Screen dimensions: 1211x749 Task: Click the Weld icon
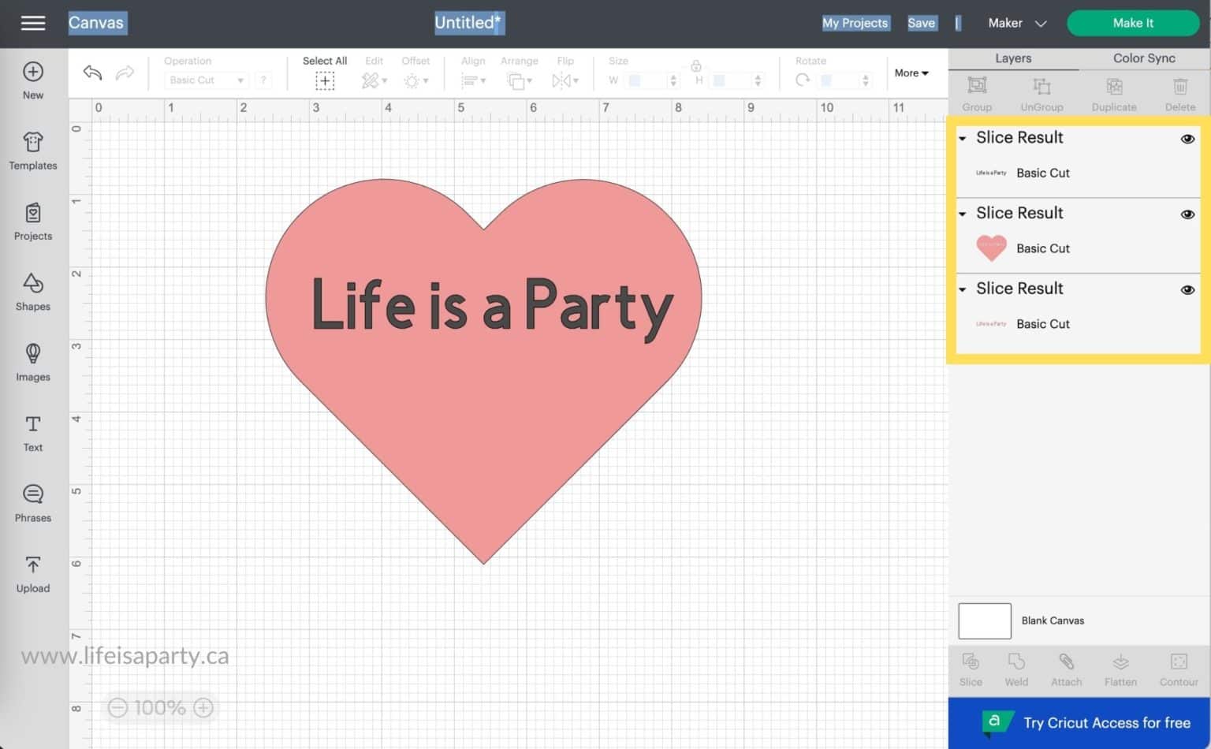pyautogui.click(x=1015, y=669)
